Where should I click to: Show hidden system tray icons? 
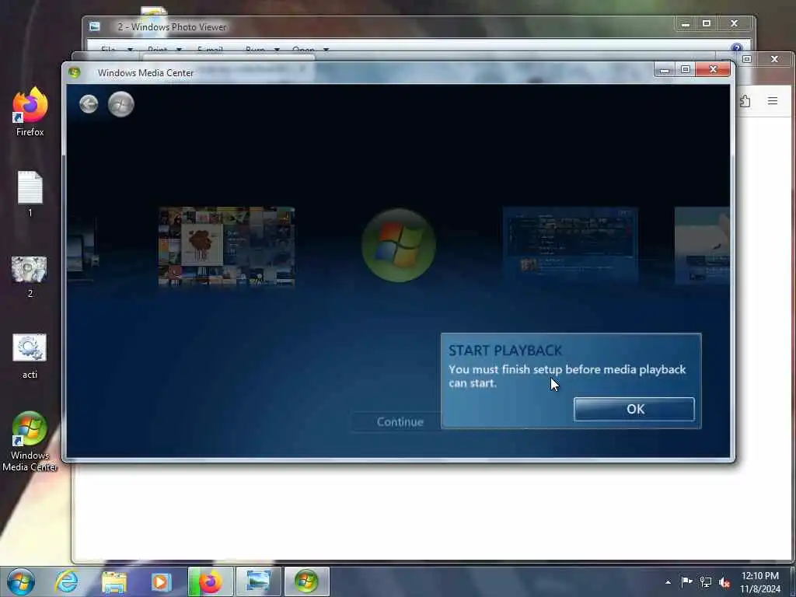click(668, 582)
